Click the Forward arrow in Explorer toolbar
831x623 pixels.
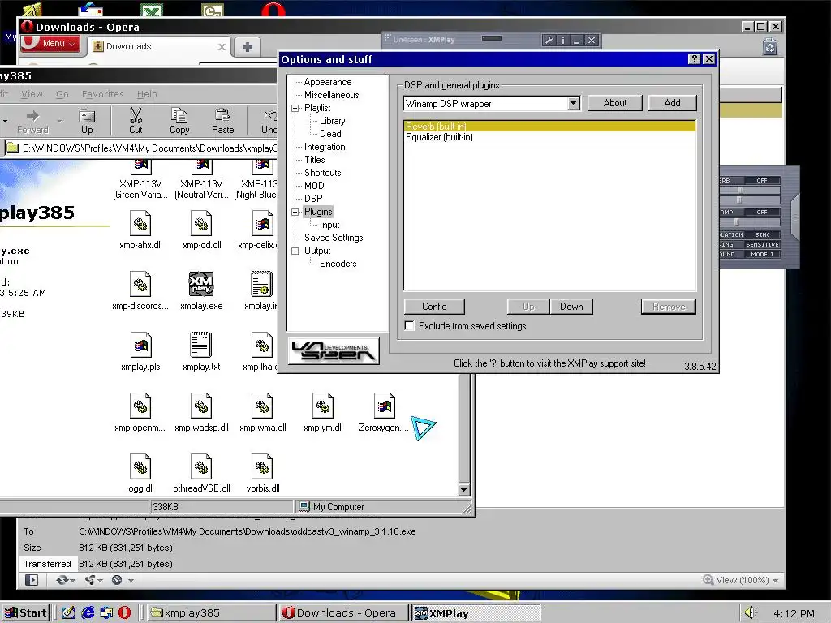coord(32,121)
